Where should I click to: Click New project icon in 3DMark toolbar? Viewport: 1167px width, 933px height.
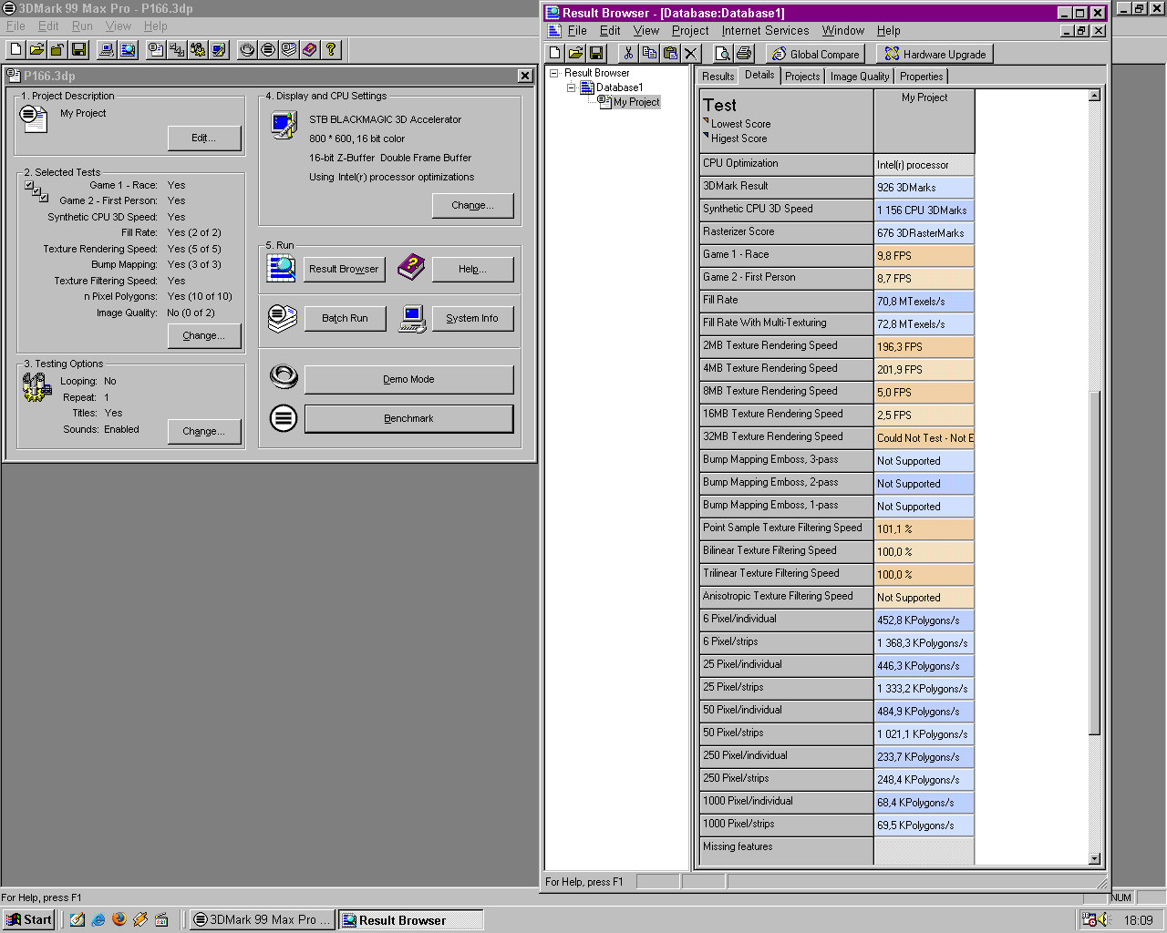point(15,49)
